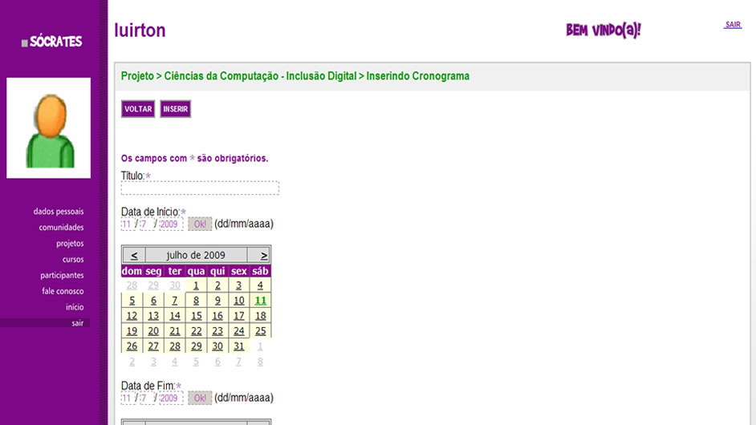Viewport: 756px width, 425px height.
Task: Navigate to projetos in sidebar
Action: click(70, 244)
